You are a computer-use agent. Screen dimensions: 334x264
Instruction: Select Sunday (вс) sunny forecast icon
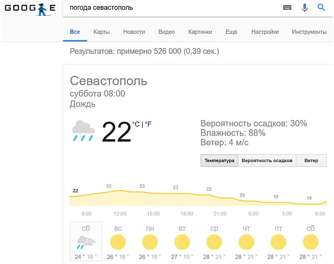[118, 242]
